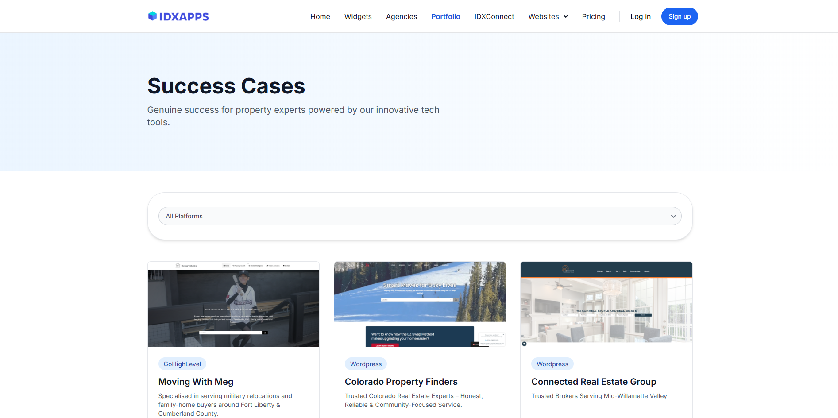Open the Colorado Property Finders title
This screenshot has width=838, height=418.
point(401,382)
